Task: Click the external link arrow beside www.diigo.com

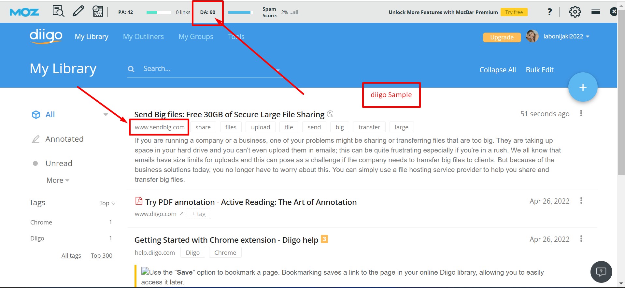Action: (x=181, y=213)
